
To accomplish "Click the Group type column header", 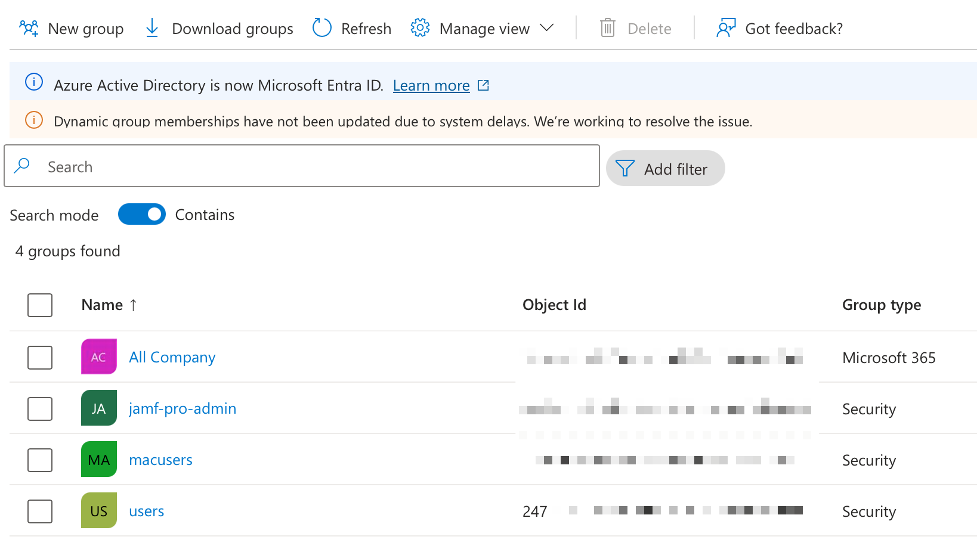I will point(881,305).
